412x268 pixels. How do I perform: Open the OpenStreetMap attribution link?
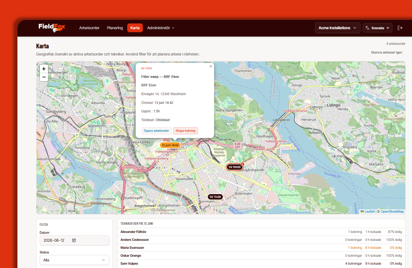pos(392,212)
